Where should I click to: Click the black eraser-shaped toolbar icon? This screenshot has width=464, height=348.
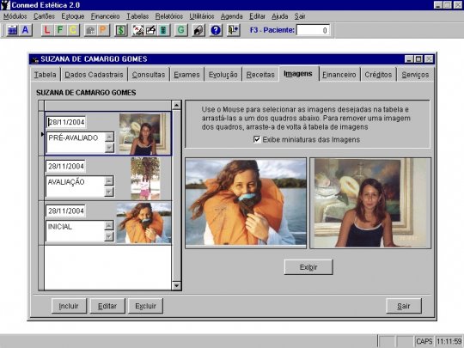pyautogui.click(x=198, y=30)
